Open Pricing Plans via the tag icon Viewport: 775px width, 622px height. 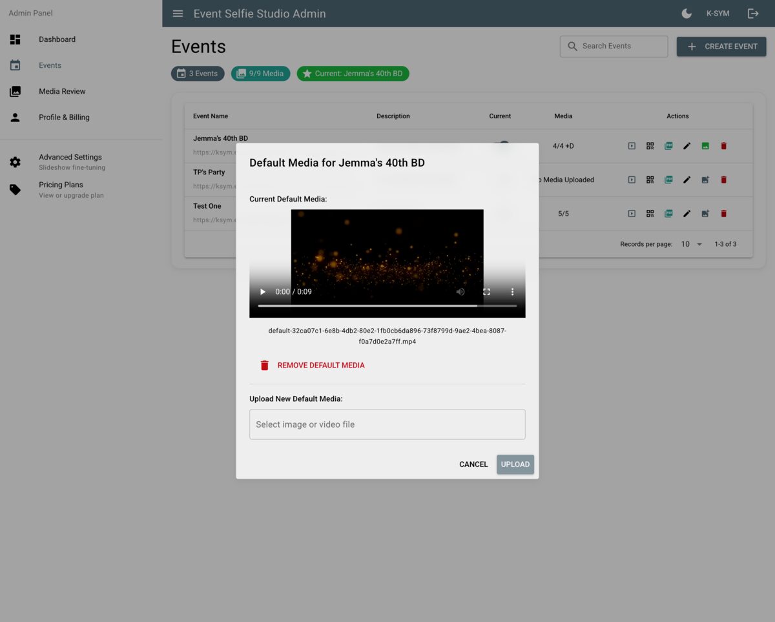click(15, 189)
